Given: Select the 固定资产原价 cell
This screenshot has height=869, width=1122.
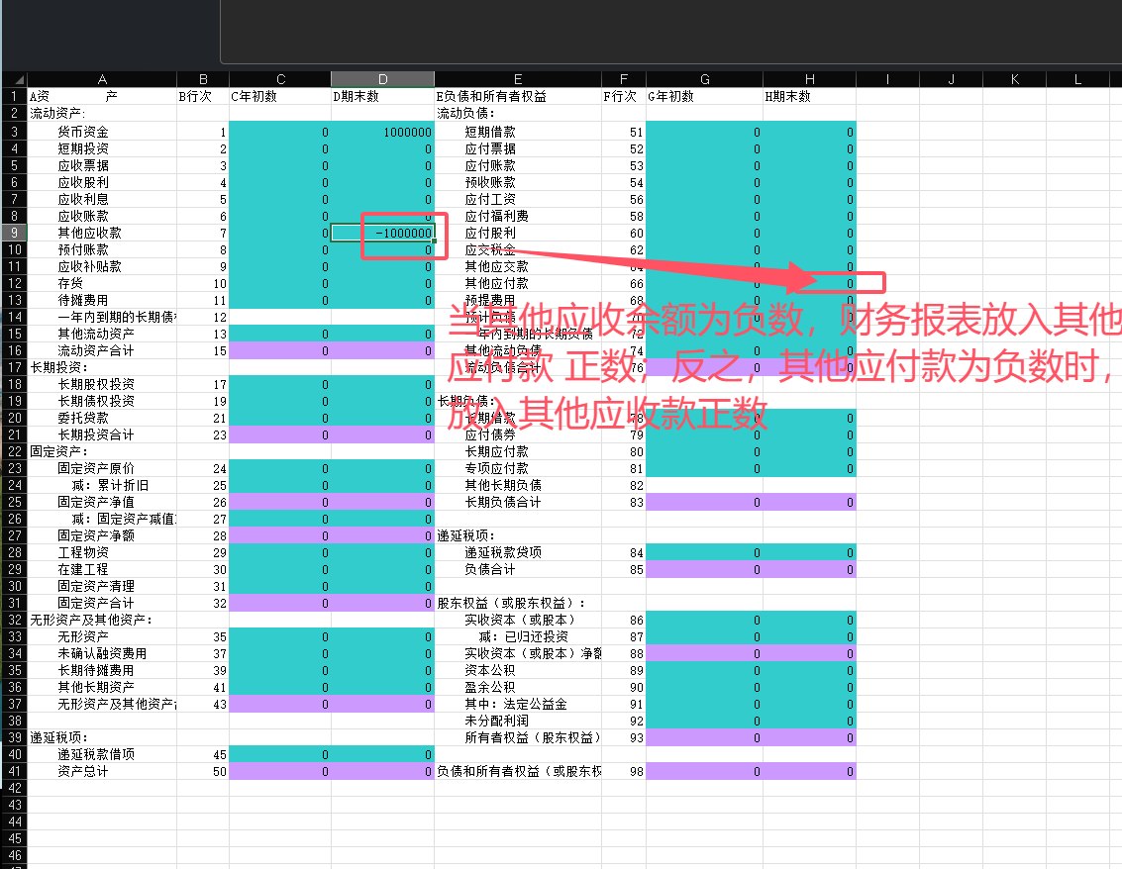Looking at the screenshot, I should coord(96,468).
